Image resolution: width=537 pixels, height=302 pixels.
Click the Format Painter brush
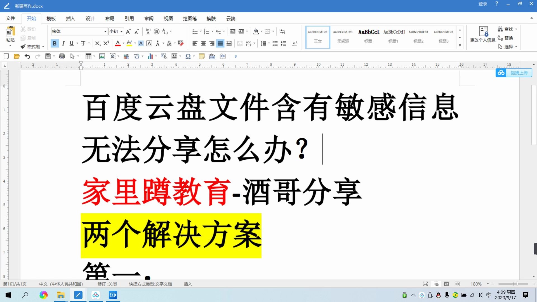[23, 46]
